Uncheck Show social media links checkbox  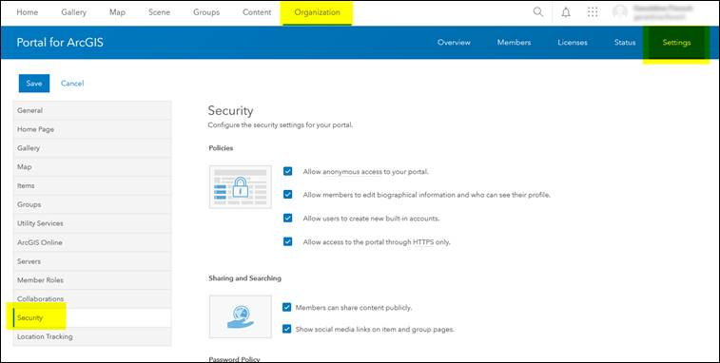tap(287, 329)
